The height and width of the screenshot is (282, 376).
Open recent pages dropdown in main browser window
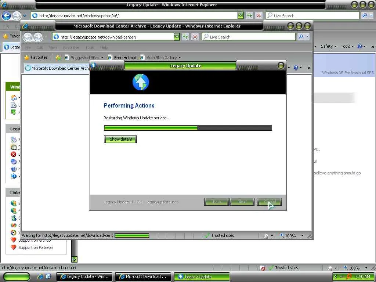tap(25, 16)
